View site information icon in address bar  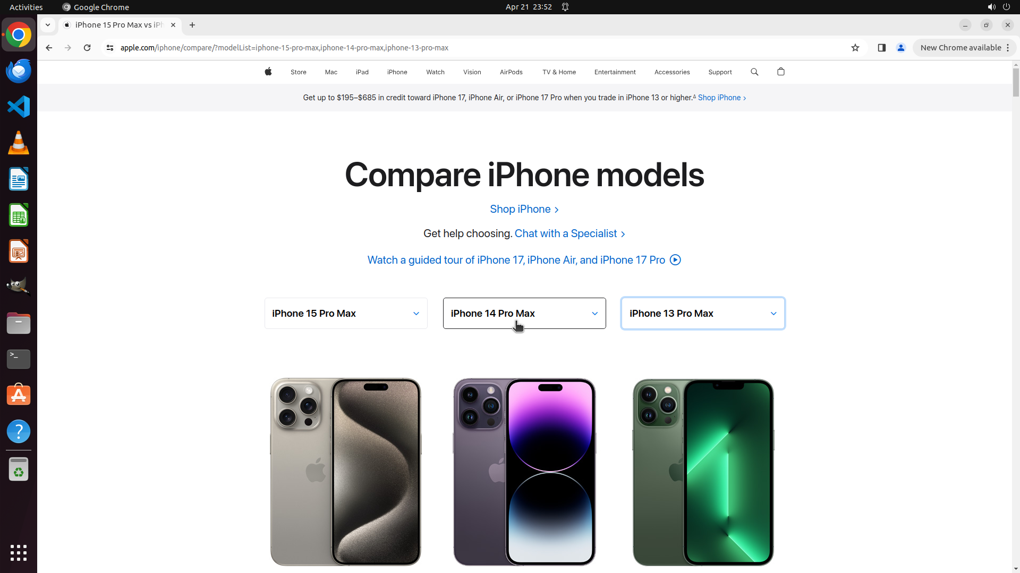tap(110, 48)
